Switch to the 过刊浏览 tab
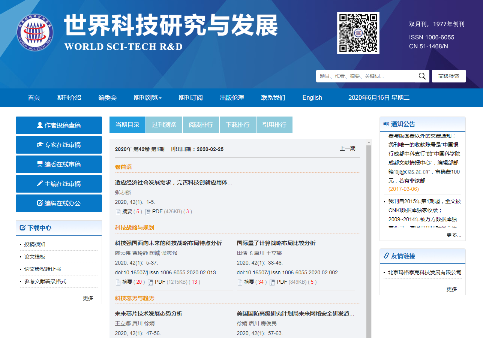This screenshot has width=483, height=338. [x=164, y=125]
